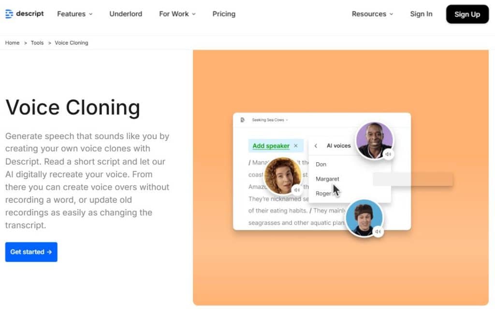Image resolution: width=495 pixels, height=310 pixels.
Task: Click the arrow in Get started button
Action: click(x=49, y=252)
